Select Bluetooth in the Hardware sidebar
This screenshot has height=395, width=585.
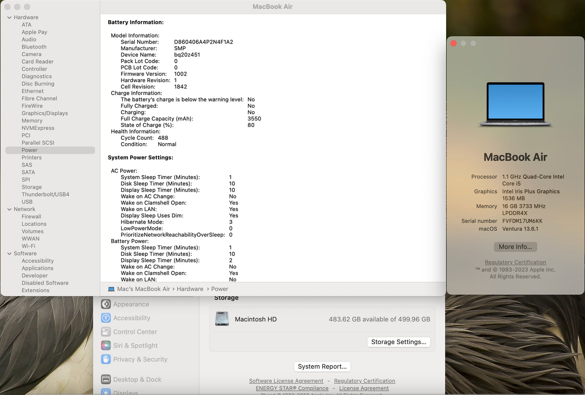pyautogui.click(x=34, y=47)
